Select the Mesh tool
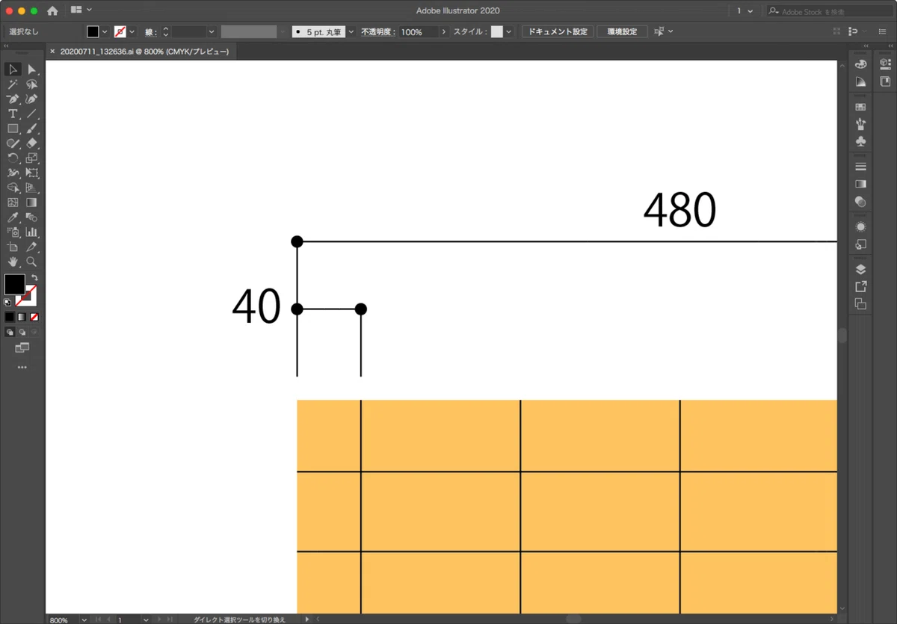The height and width of the screenshot is (624, 897). [13, 203]
